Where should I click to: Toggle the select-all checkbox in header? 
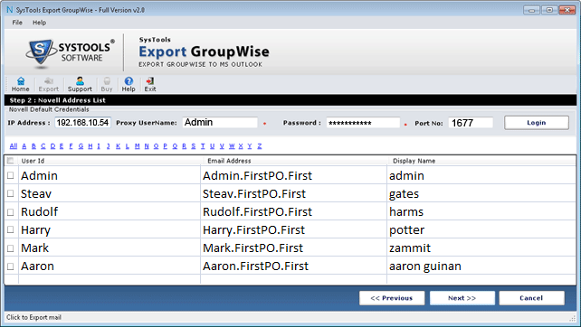[10, 161]
